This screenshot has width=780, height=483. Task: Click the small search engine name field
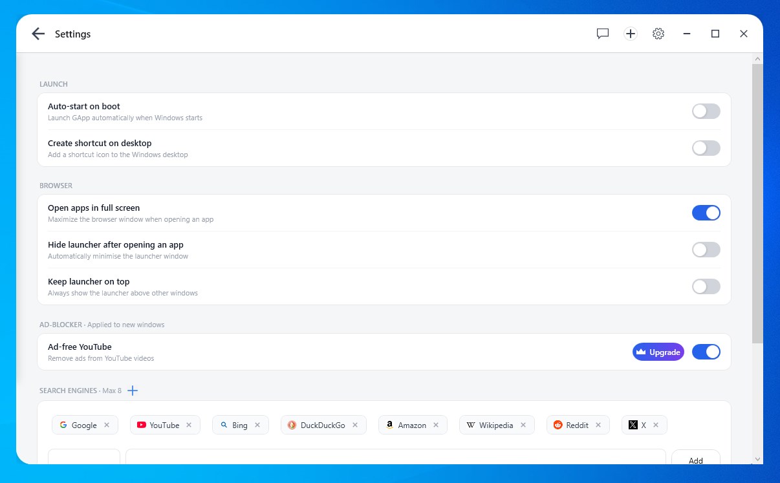click(x=84, y=457)
